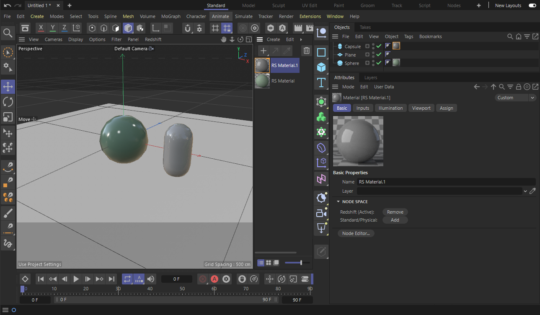Viewport: 540px width, 315px height.
Task: Toggle the New Layouts switch
Action: 532,5
